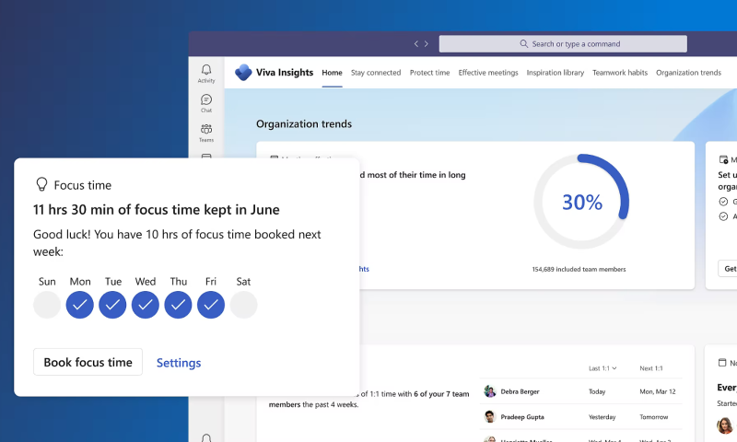Click 'Today' in Debra Berger's row
737x442 pixels.
[597, 391]
